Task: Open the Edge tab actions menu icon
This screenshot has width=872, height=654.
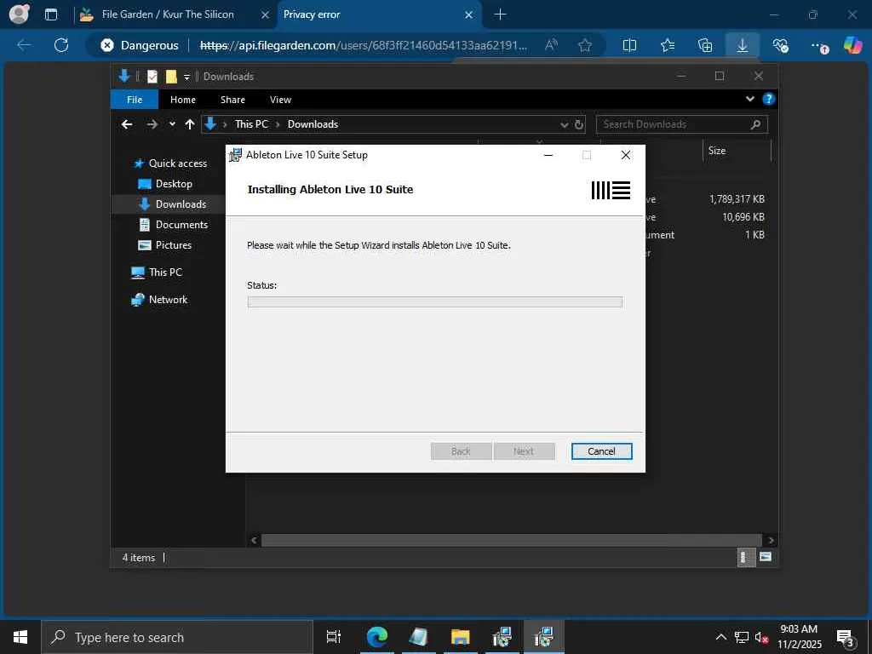Action: [x=50, y=14]
